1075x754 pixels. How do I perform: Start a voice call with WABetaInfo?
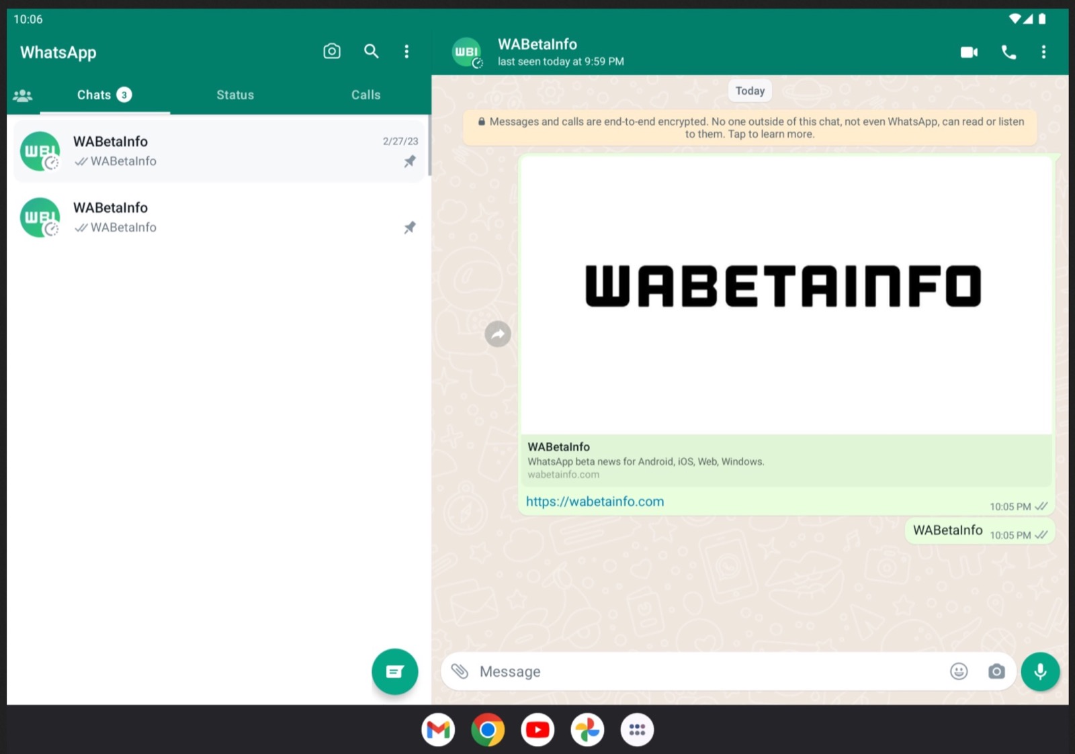(1008, 52)
